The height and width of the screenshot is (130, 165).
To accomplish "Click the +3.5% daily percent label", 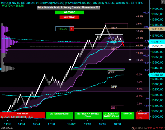I will coord(140,17).
